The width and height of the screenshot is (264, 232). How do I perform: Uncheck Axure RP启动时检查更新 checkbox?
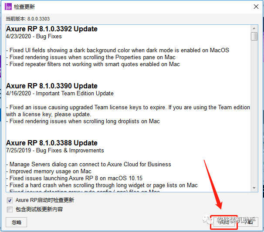[10, 200]
